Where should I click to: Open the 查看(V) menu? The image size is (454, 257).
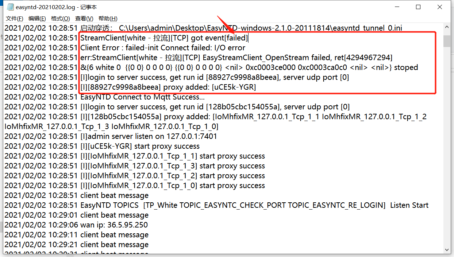[x=84, y=19]
